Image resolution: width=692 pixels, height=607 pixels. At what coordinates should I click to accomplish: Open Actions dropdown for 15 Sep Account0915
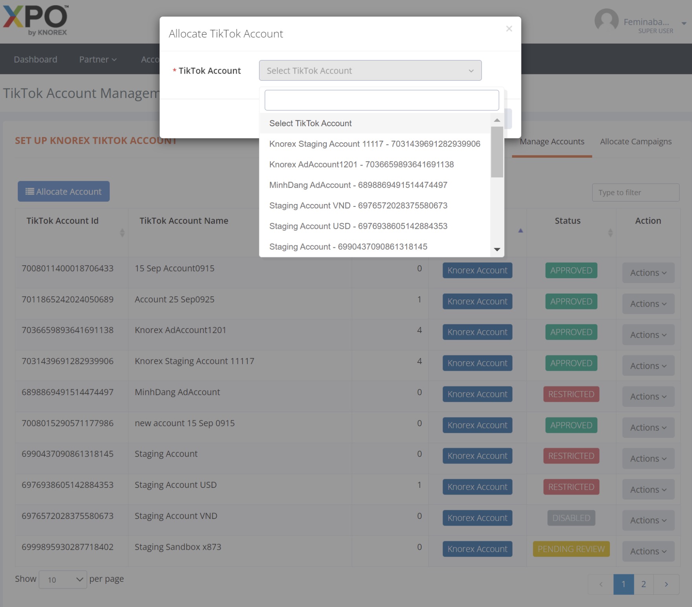(648, 273)
